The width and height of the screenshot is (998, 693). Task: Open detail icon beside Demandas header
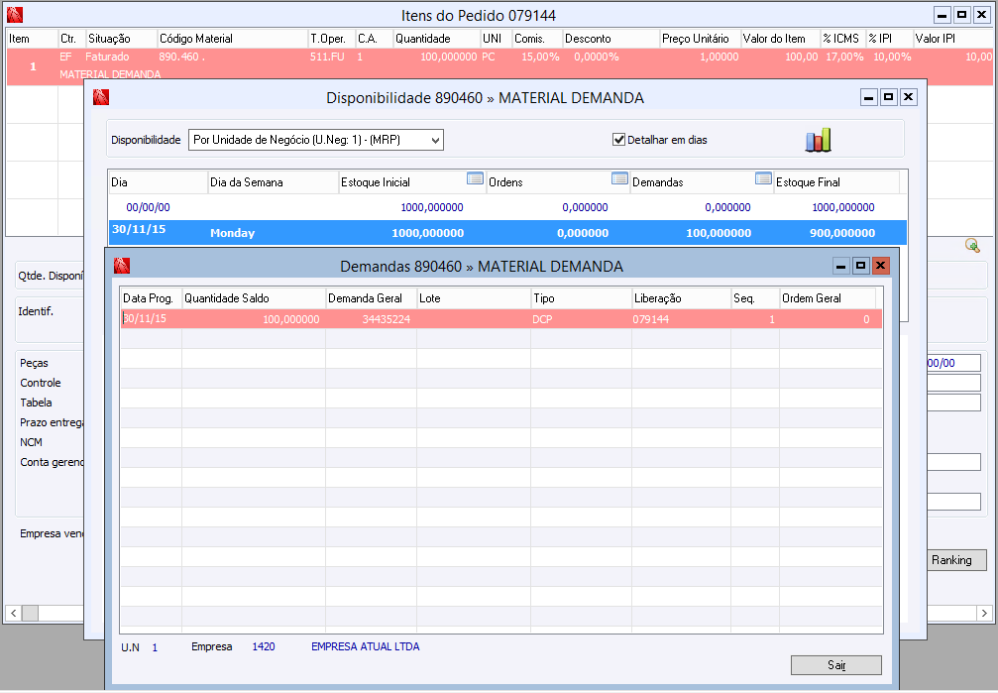click(763, 178)
